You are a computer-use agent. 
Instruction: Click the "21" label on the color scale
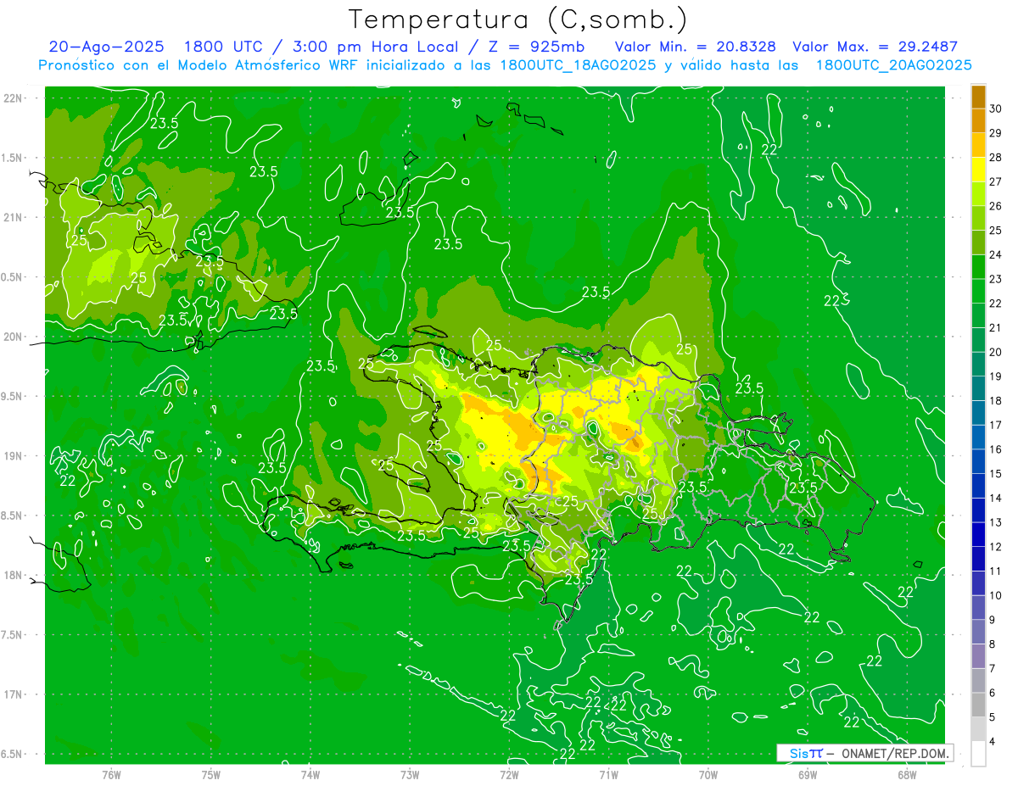(x=996, y=327)
